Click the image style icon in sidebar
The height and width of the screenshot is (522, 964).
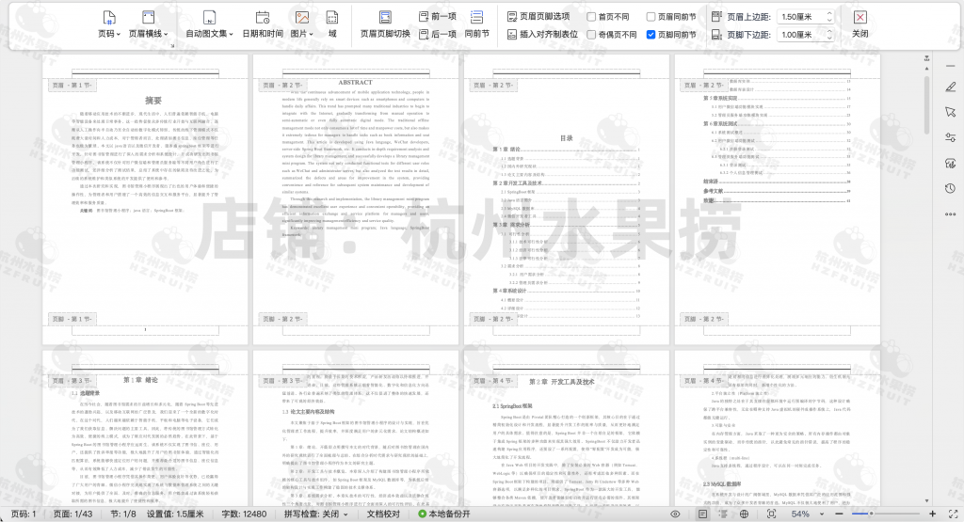(951, 164)
